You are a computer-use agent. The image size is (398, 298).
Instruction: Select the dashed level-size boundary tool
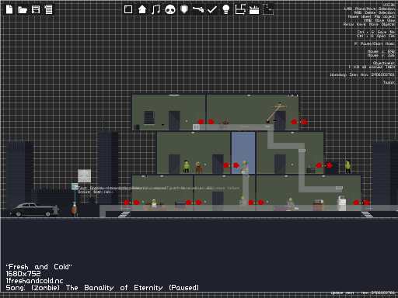268,9
